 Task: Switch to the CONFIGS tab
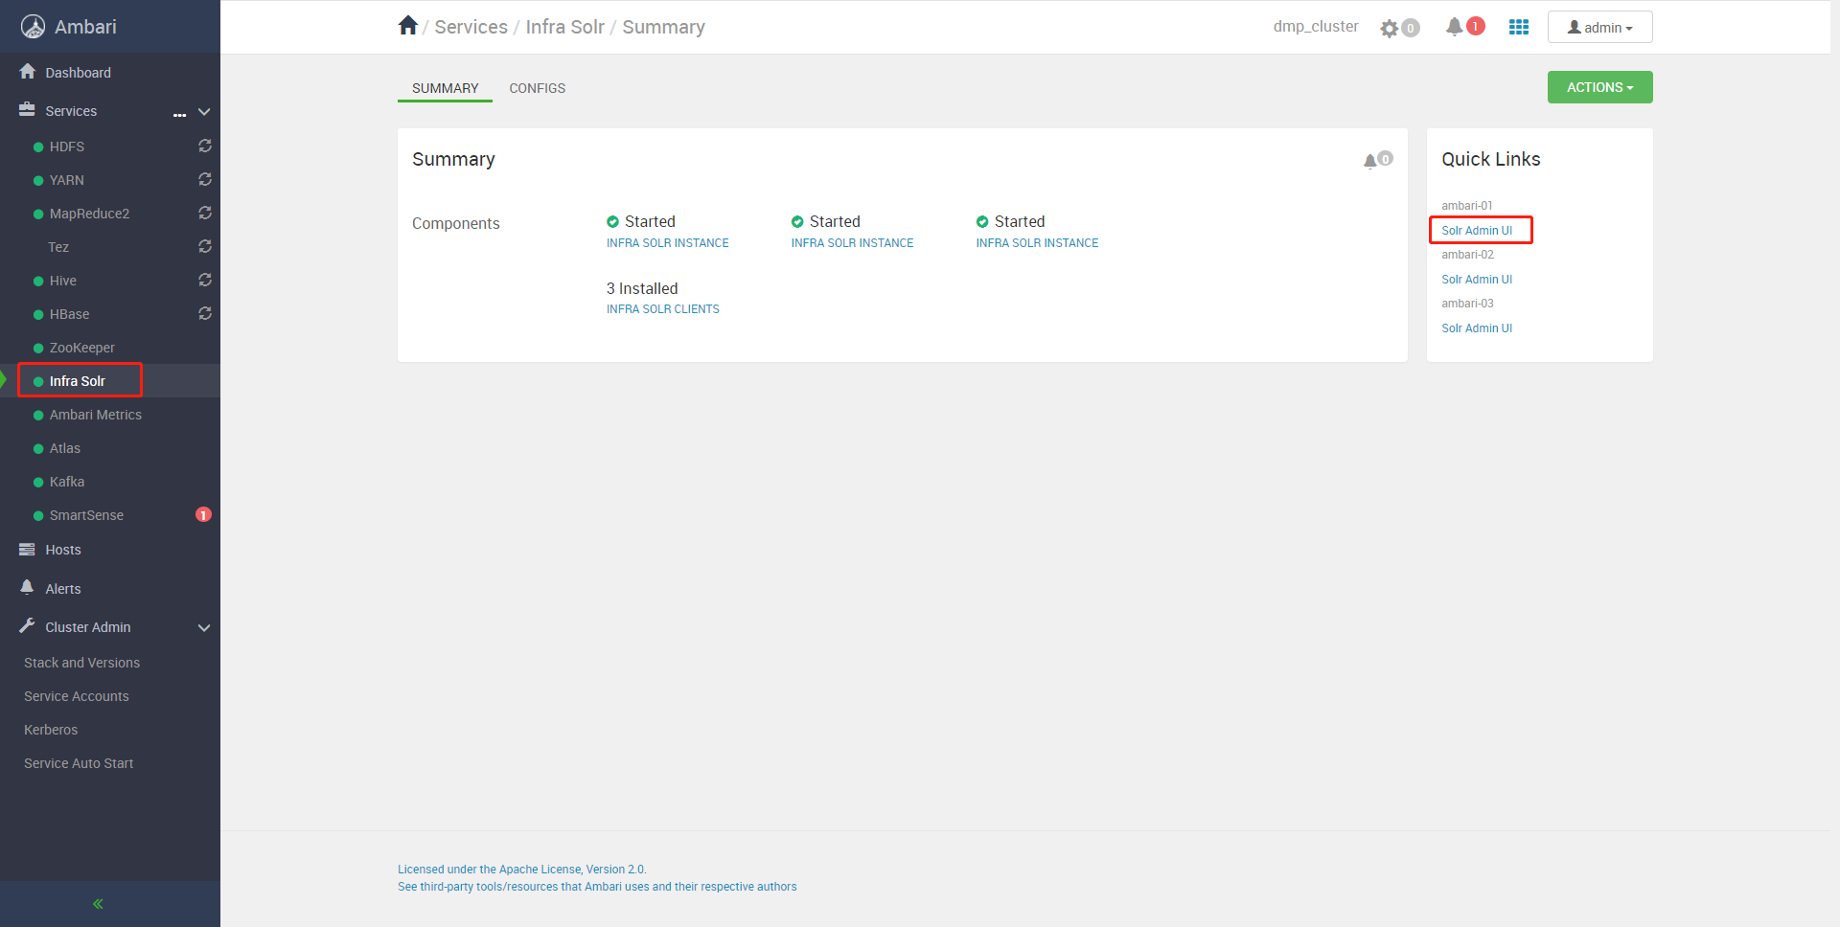click(x=538, y=88)
